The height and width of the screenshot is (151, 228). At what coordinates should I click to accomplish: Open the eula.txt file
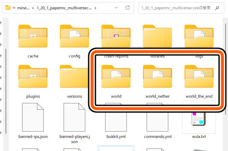[199, 117]
